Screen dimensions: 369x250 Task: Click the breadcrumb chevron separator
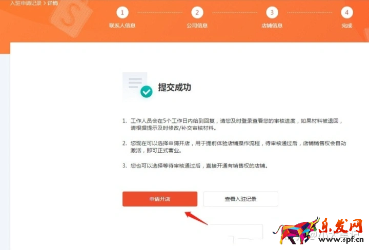click(45, 3)
